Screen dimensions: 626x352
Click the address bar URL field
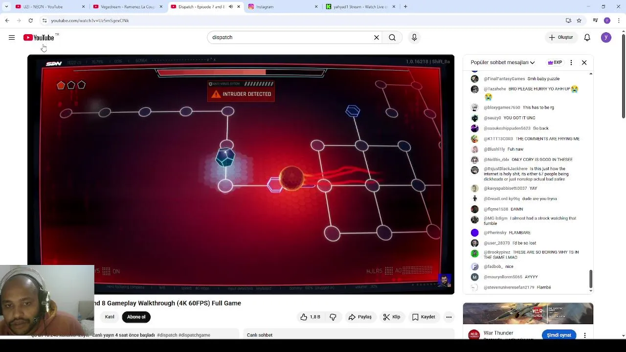(303, 21)
